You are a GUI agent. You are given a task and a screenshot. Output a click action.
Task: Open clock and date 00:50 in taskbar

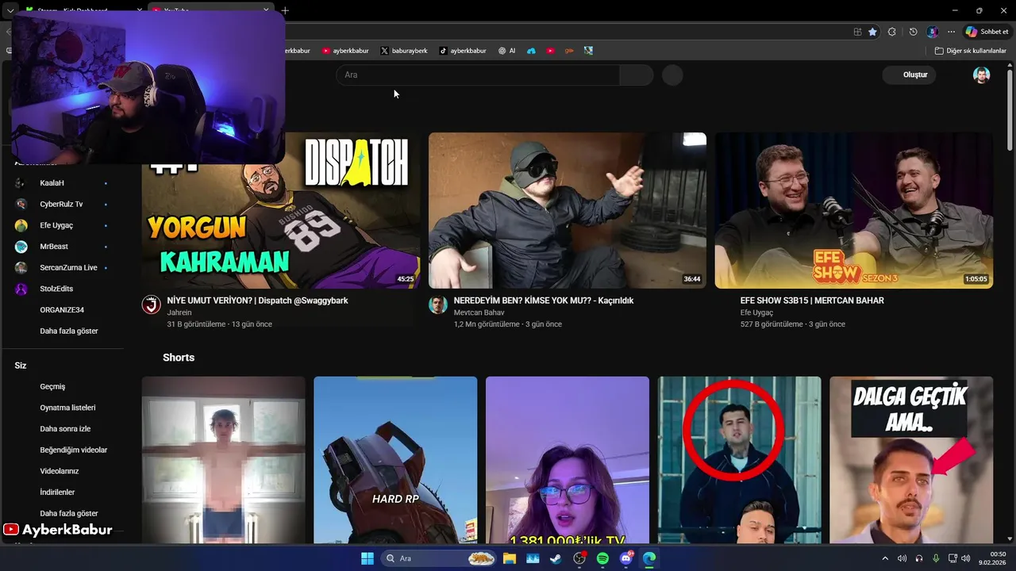pyautogui.click(x=992, y=558)
